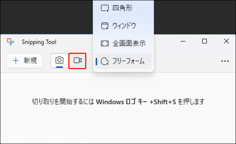Open the three-dot more options menu

225,61
